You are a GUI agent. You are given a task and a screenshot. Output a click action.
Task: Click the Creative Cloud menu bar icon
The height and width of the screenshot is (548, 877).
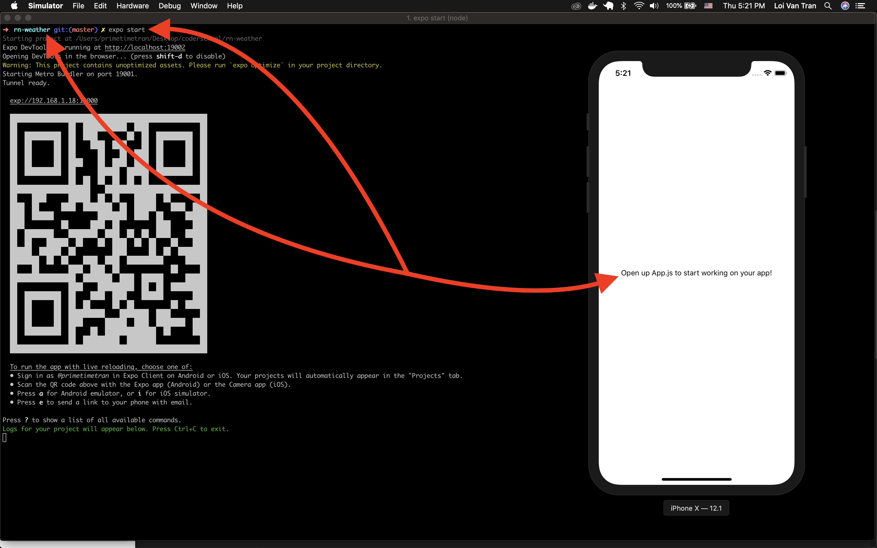pyautogui.click(x=576, y=6)
